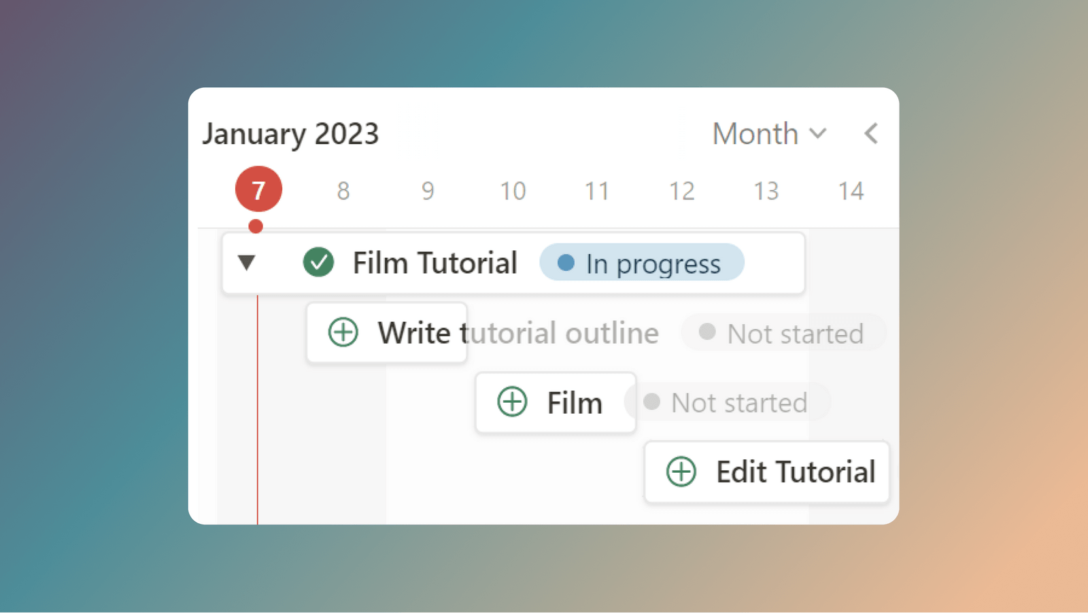
Task: Click the plus icon beside Write tutorial outline
Action: [343, 333]
